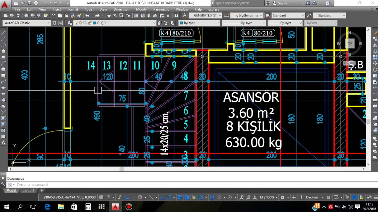Open the Format menu
Image resolution: width=378 pixels, height=212 pixels.
tap(73, 9)
